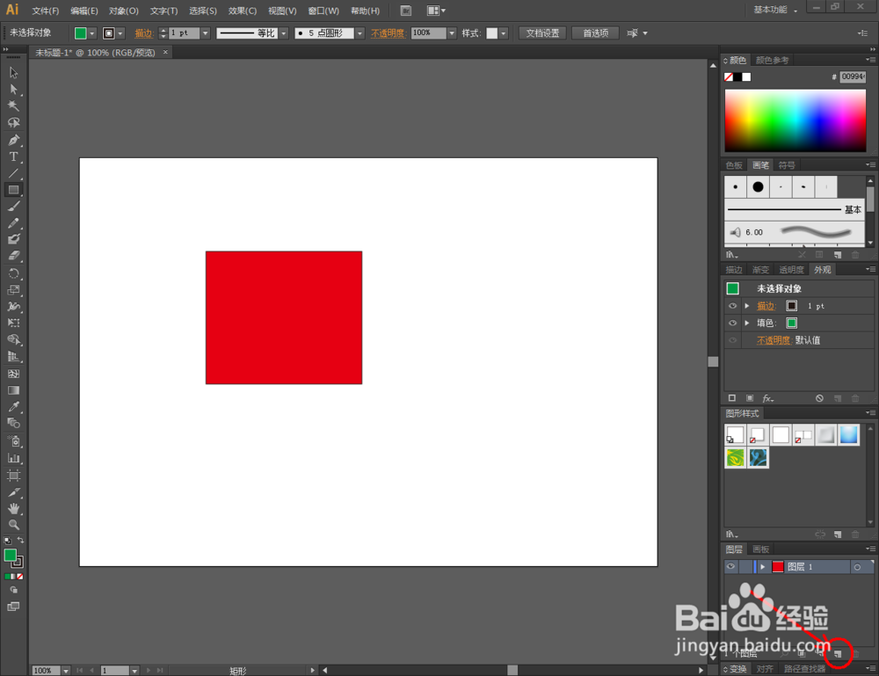Select the Hand tool
879x676 pixels.
[x=13, y=508]
